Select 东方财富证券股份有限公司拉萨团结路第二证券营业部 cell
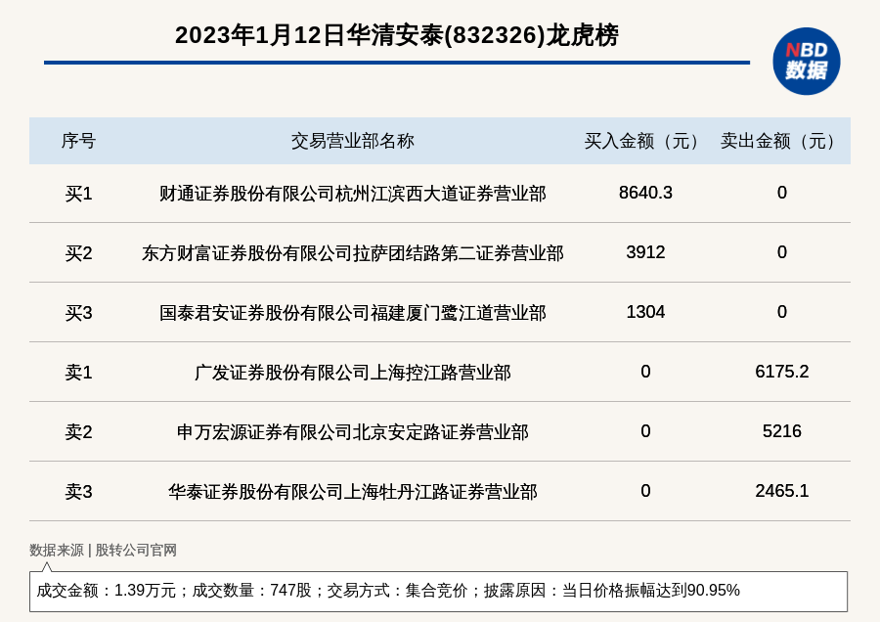Viewport: 880px width, 622px height. 352,253
